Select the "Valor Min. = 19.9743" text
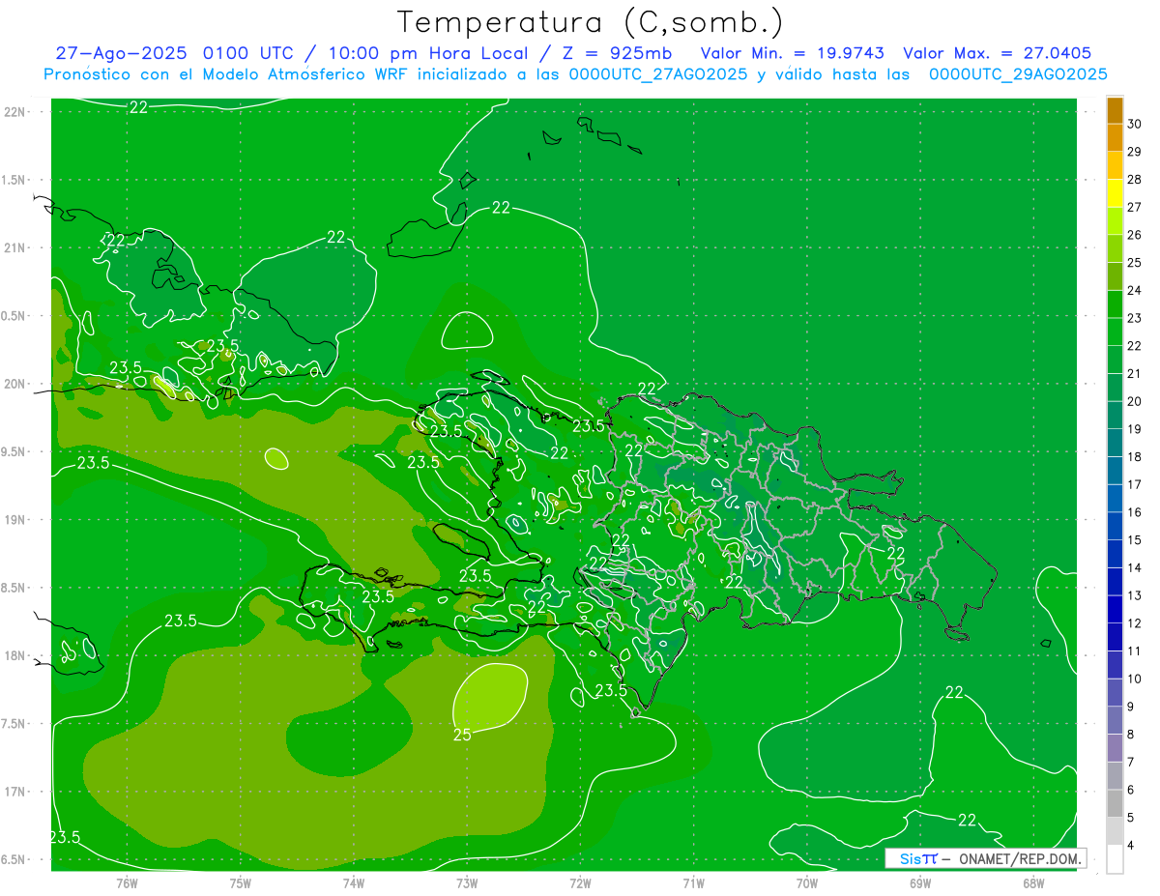The image size is (1160, 896). [x=792, y=53]
